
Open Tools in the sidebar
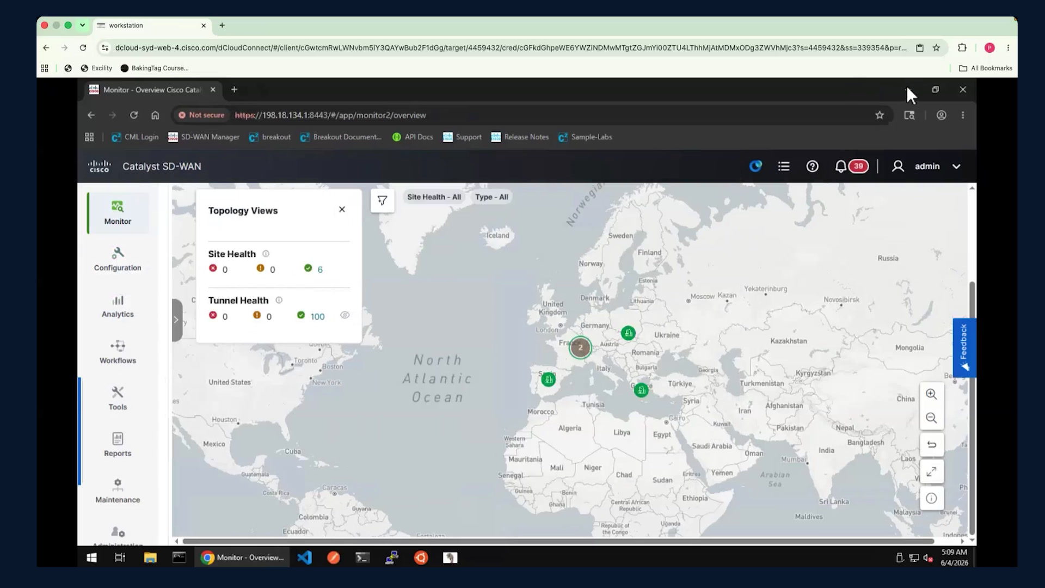click(x=118, y=399)
